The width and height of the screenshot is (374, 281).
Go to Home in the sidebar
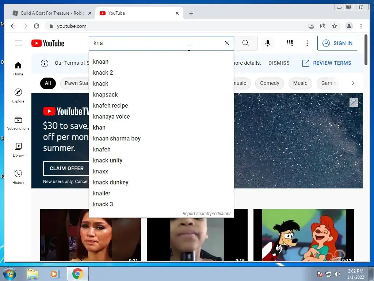pos(18,69)
